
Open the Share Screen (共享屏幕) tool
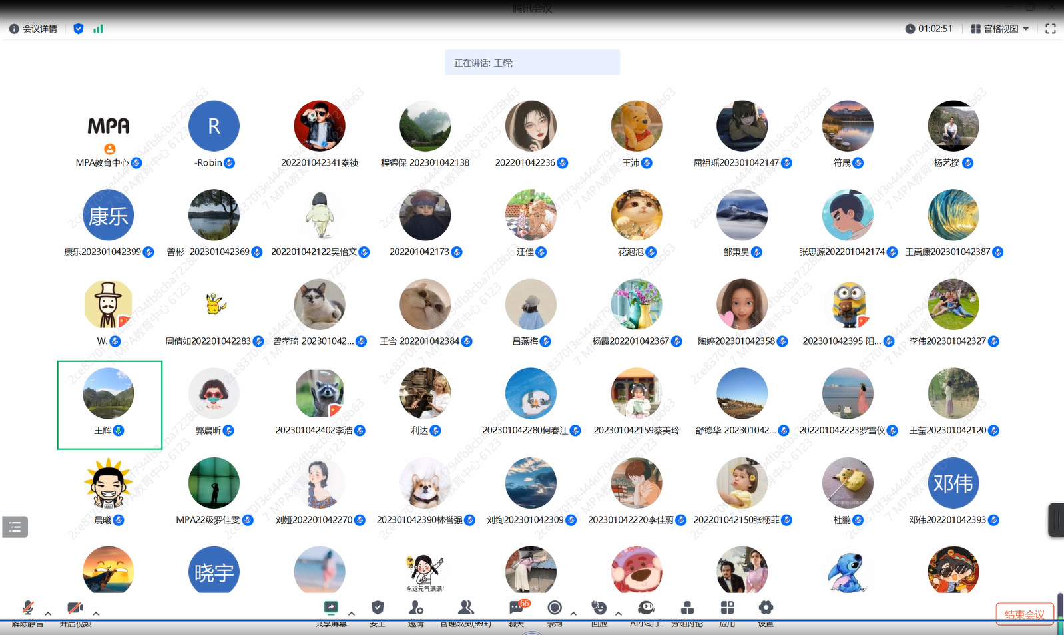[331, 608]
